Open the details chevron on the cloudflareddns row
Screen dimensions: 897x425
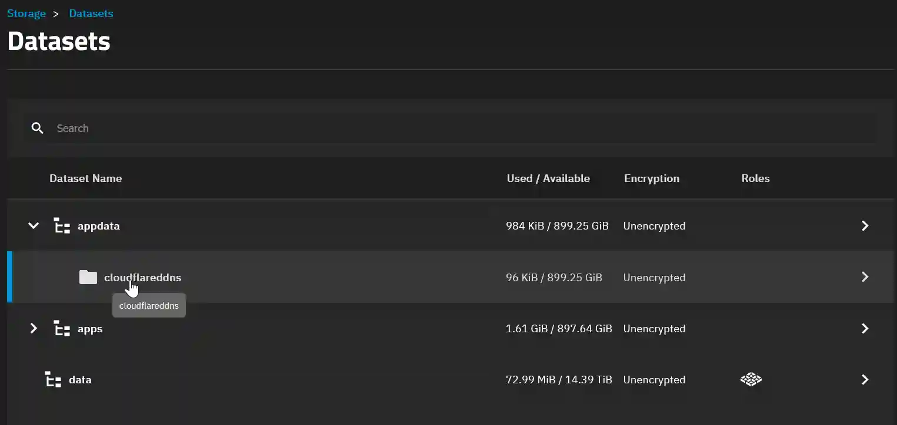coord(865,276)
